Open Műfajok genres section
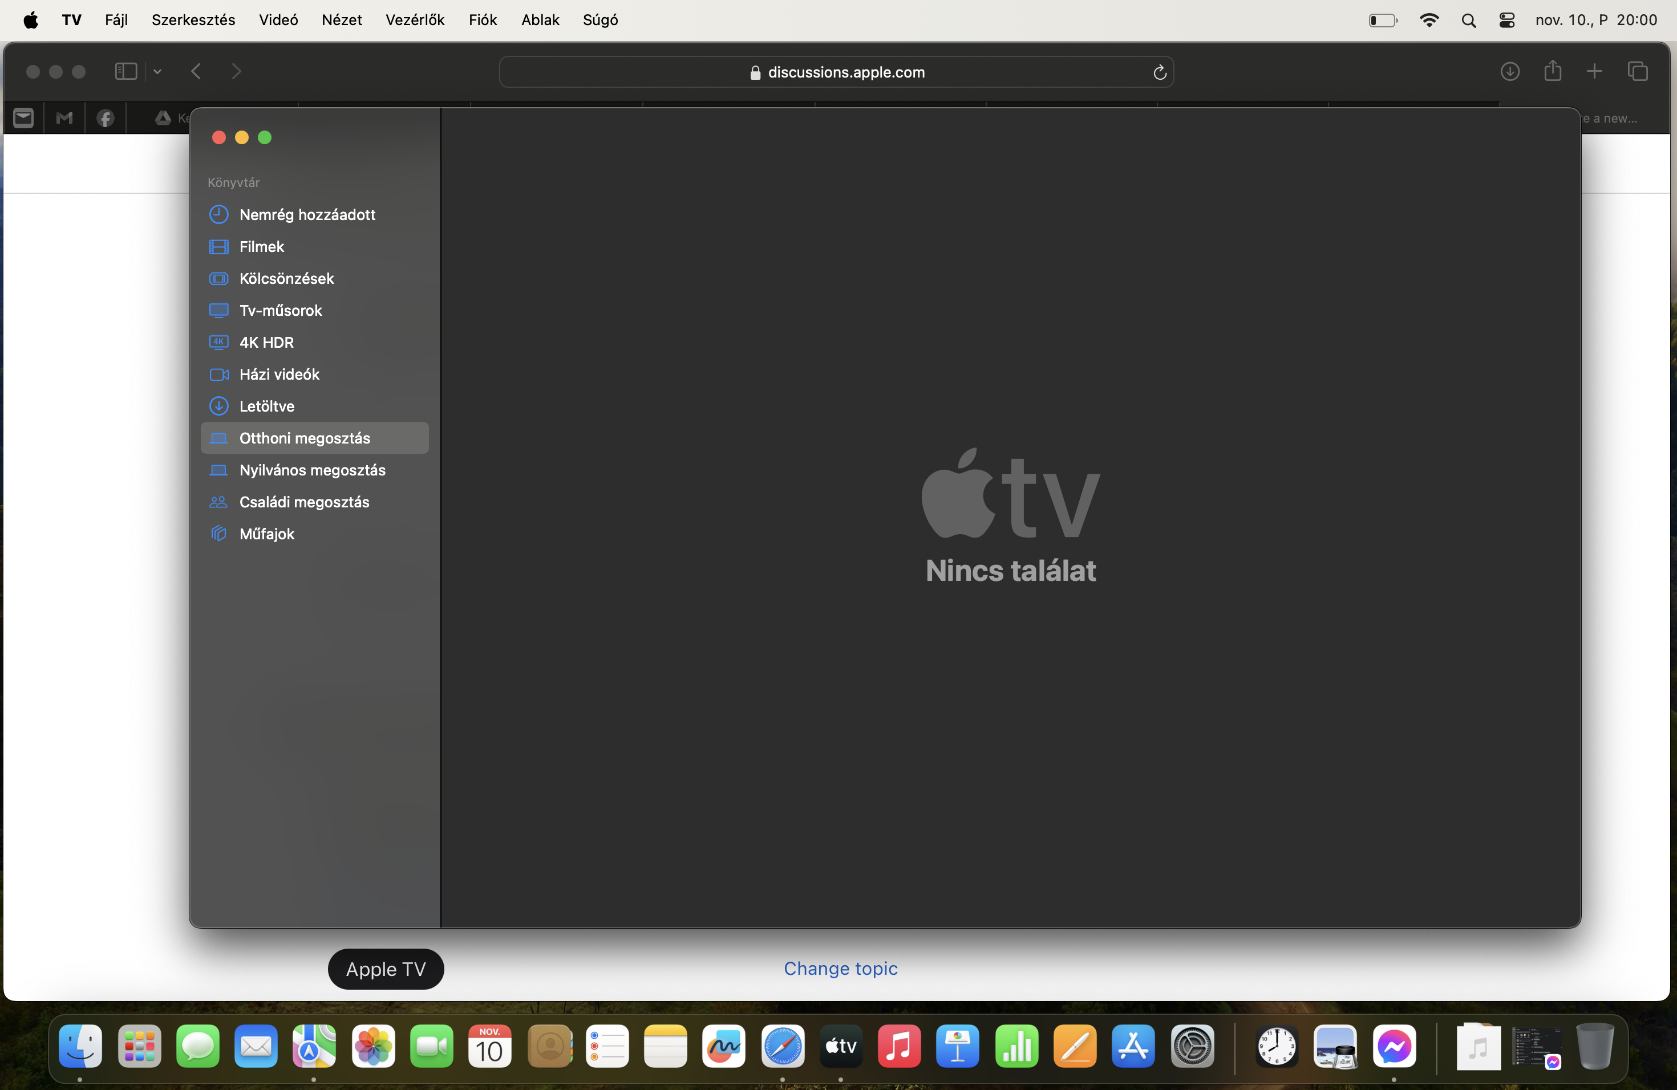1677x1090 pixels. click(266, 534)
